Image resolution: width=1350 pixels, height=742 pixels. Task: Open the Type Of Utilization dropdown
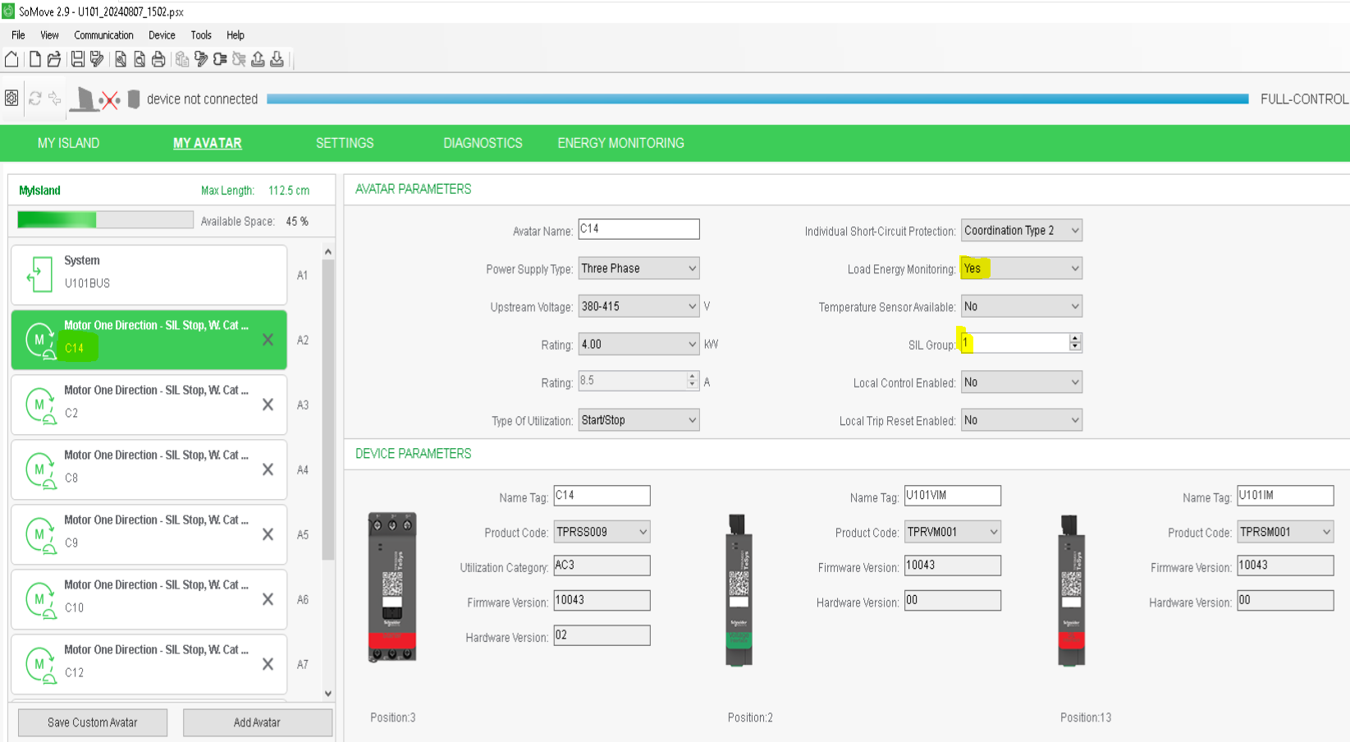(638, 420)
